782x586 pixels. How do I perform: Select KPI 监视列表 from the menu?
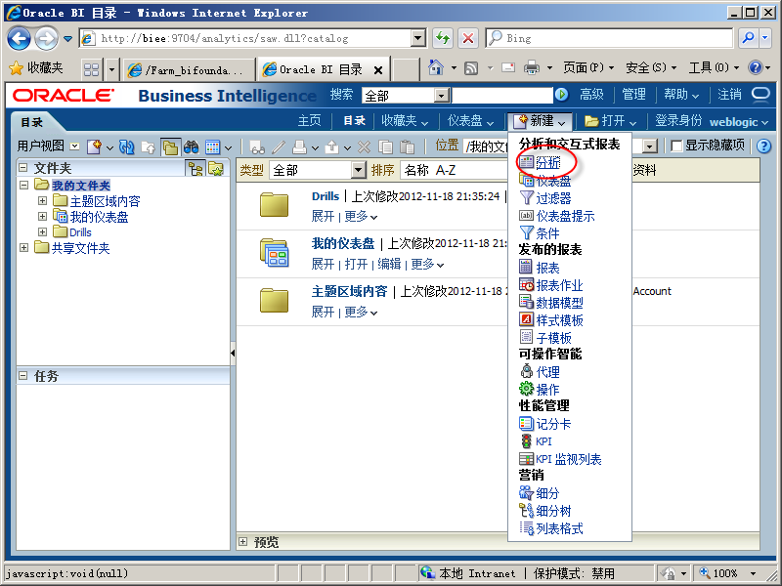point(568,459)
